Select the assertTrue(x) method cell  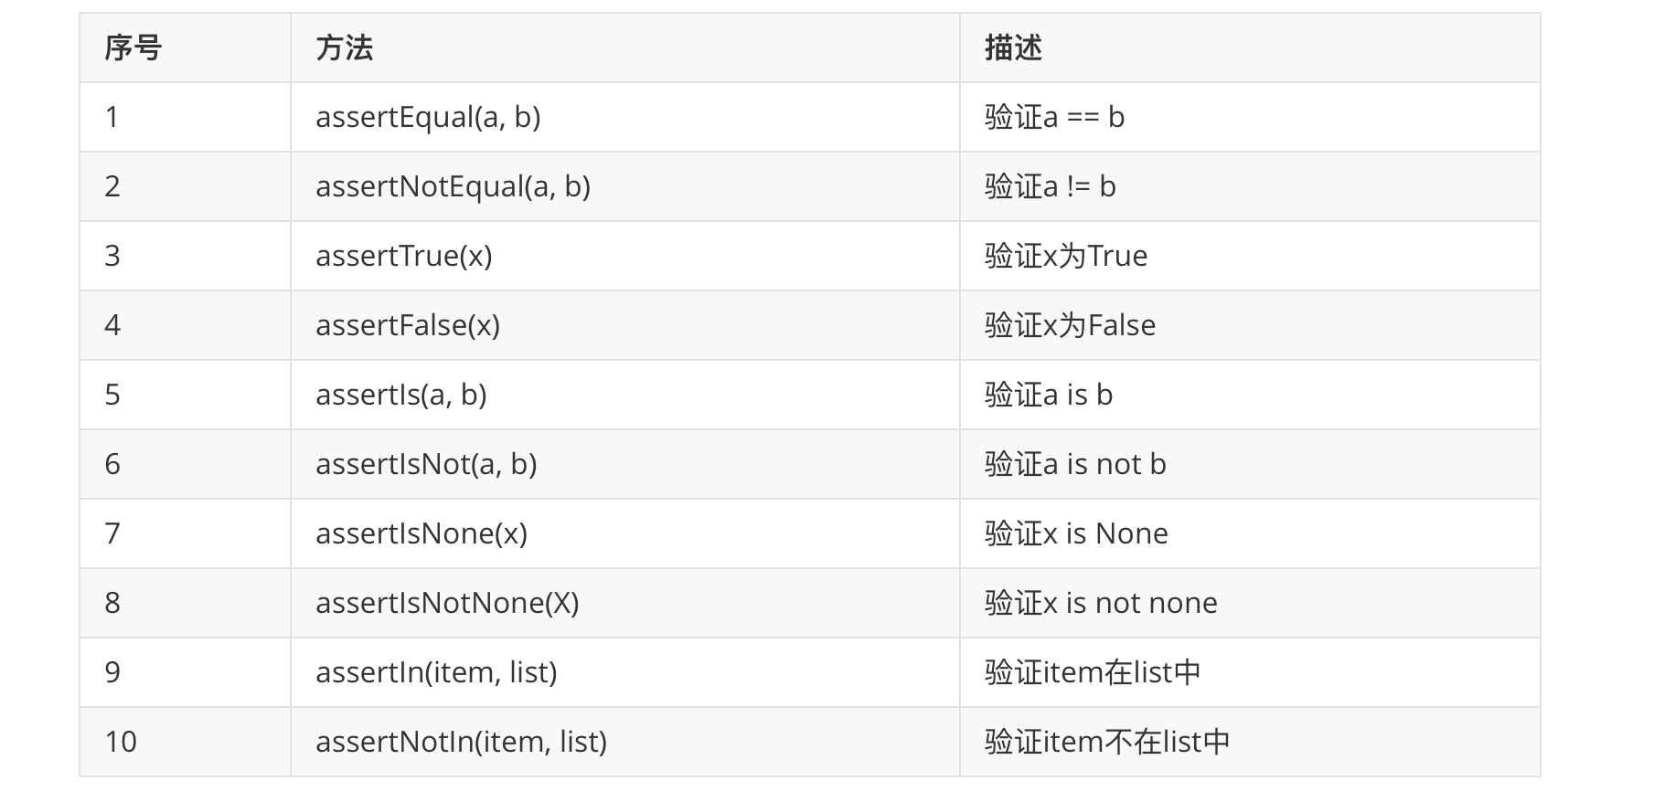[x=403, y=256]
